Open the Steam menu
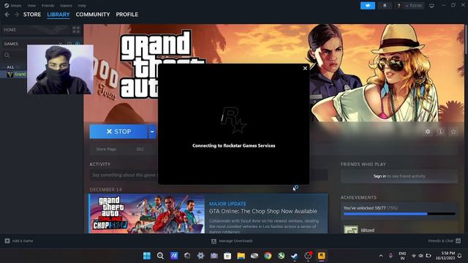Viewport: 468px width, 263px height. point(12,5)
